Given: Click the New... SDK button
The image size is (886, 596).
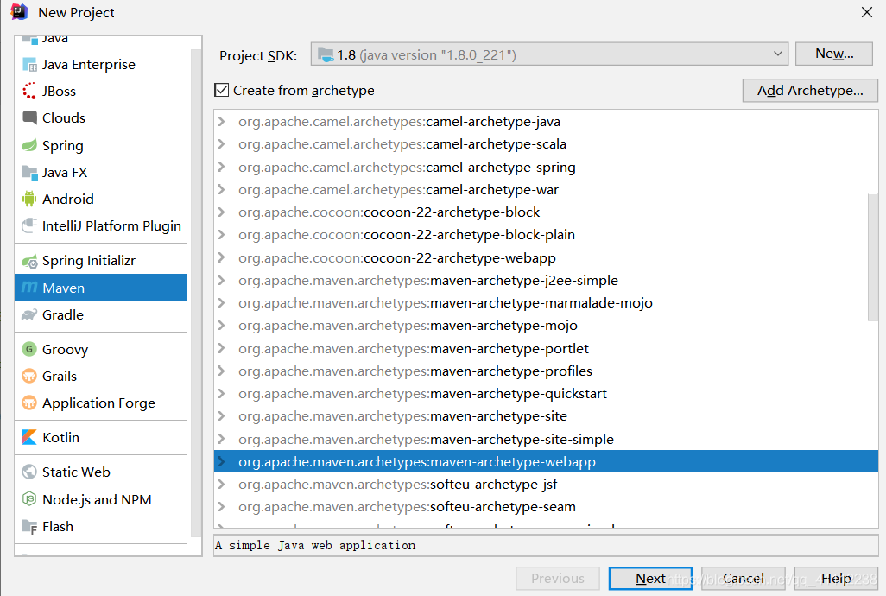Looking at the screenshot, I should tap(834, 54).
